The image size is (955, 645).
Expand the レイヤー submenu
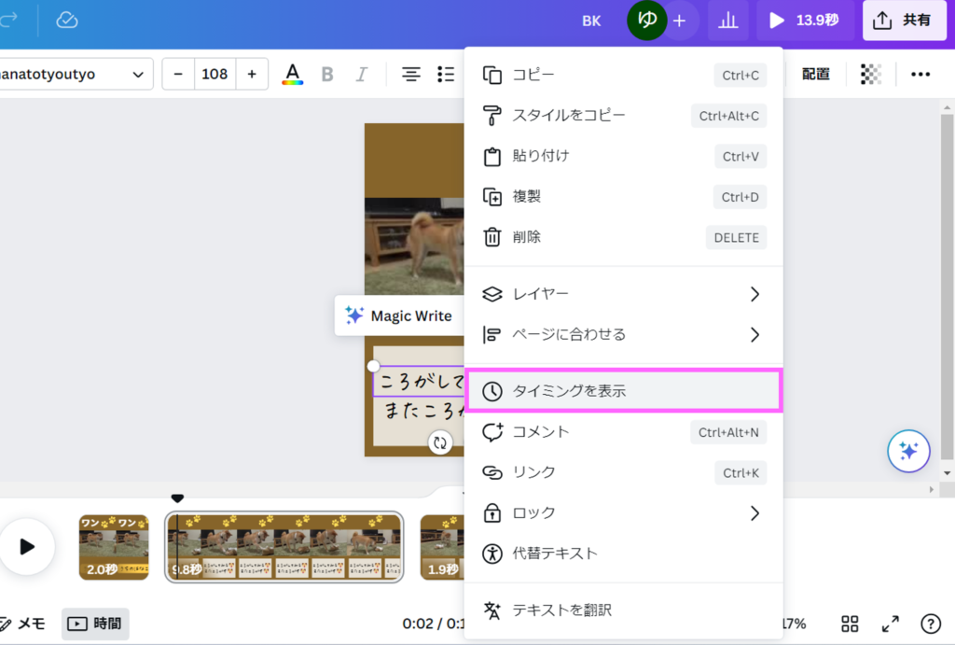pyautogui.click(x=622, y=294)
